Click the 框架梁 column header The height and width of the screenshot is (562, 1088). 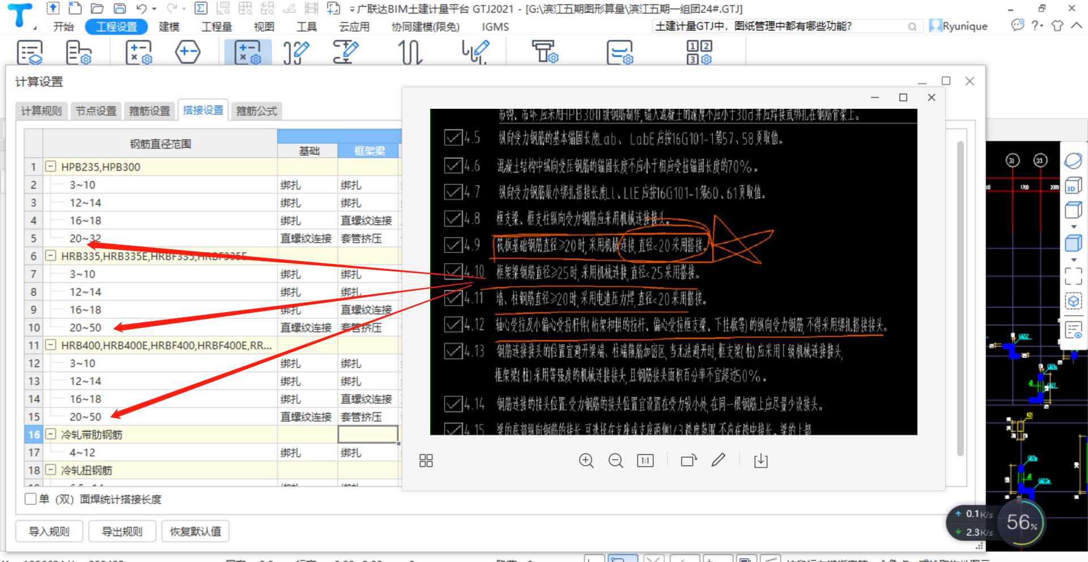(x=369, y=151)
